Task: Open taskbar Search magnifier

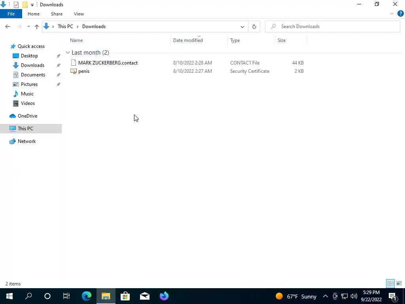Action: tap(28, 296)
